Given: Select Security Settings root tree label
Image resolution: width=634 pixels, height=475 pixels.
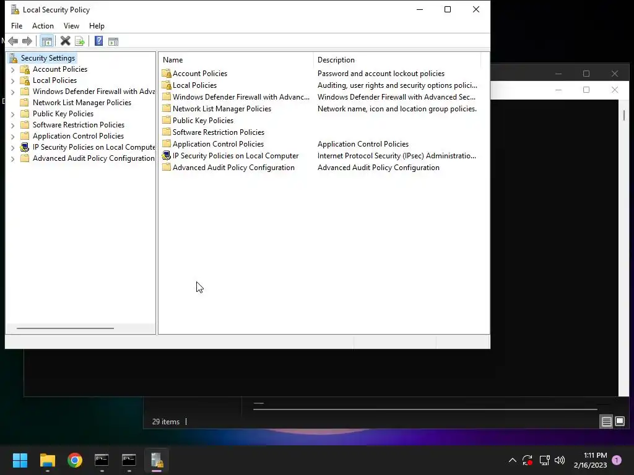Looking at the screenshot, I should point(48,58).
